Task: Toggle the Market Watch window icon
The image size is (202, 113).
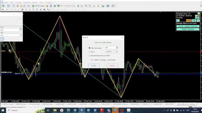Action: coord(14,6)
